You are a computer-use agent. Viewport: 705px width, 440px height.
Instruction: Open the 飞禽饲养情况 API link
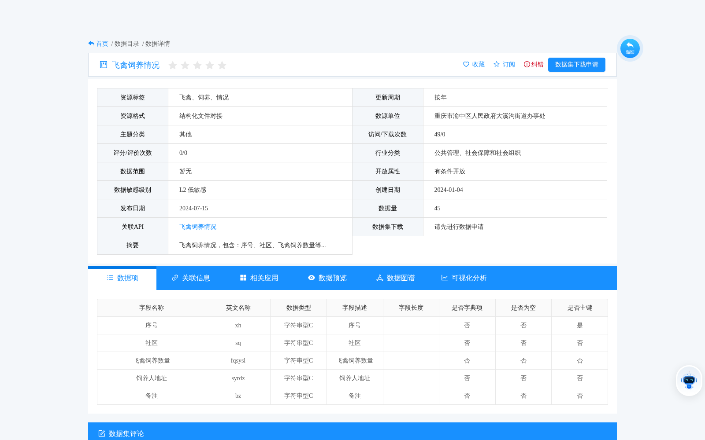[198, 227]
